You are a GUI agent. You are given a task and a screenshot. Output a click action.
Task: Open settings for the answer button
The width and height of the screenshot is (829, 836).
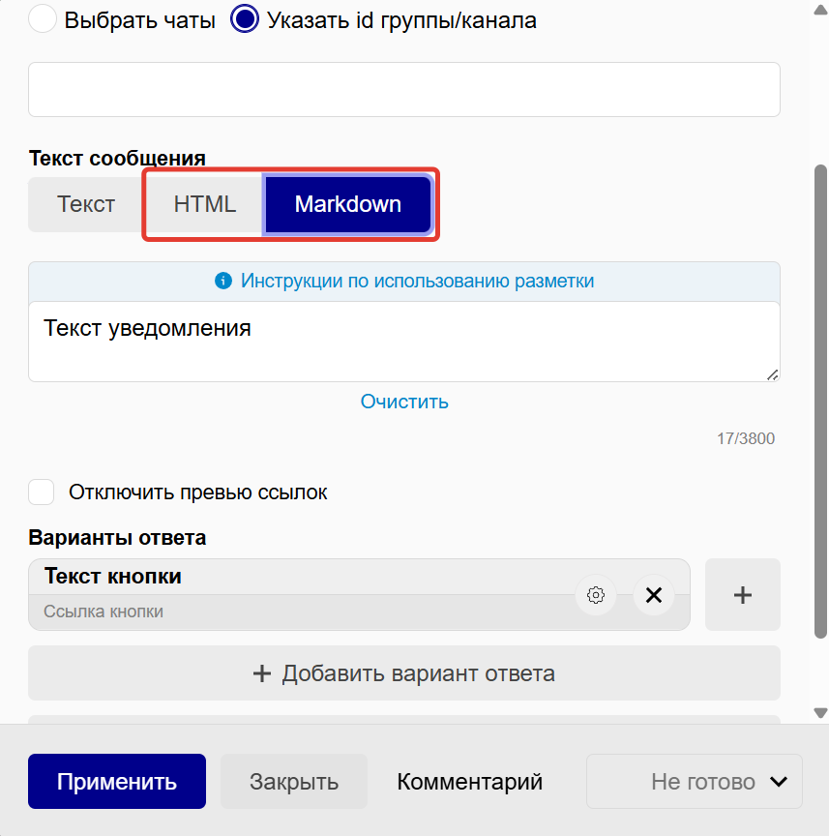[x=596, y=595]
